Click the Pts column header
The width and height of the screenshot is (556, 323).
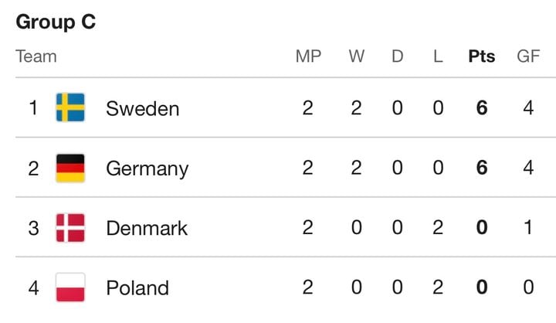tap(482, 56)
